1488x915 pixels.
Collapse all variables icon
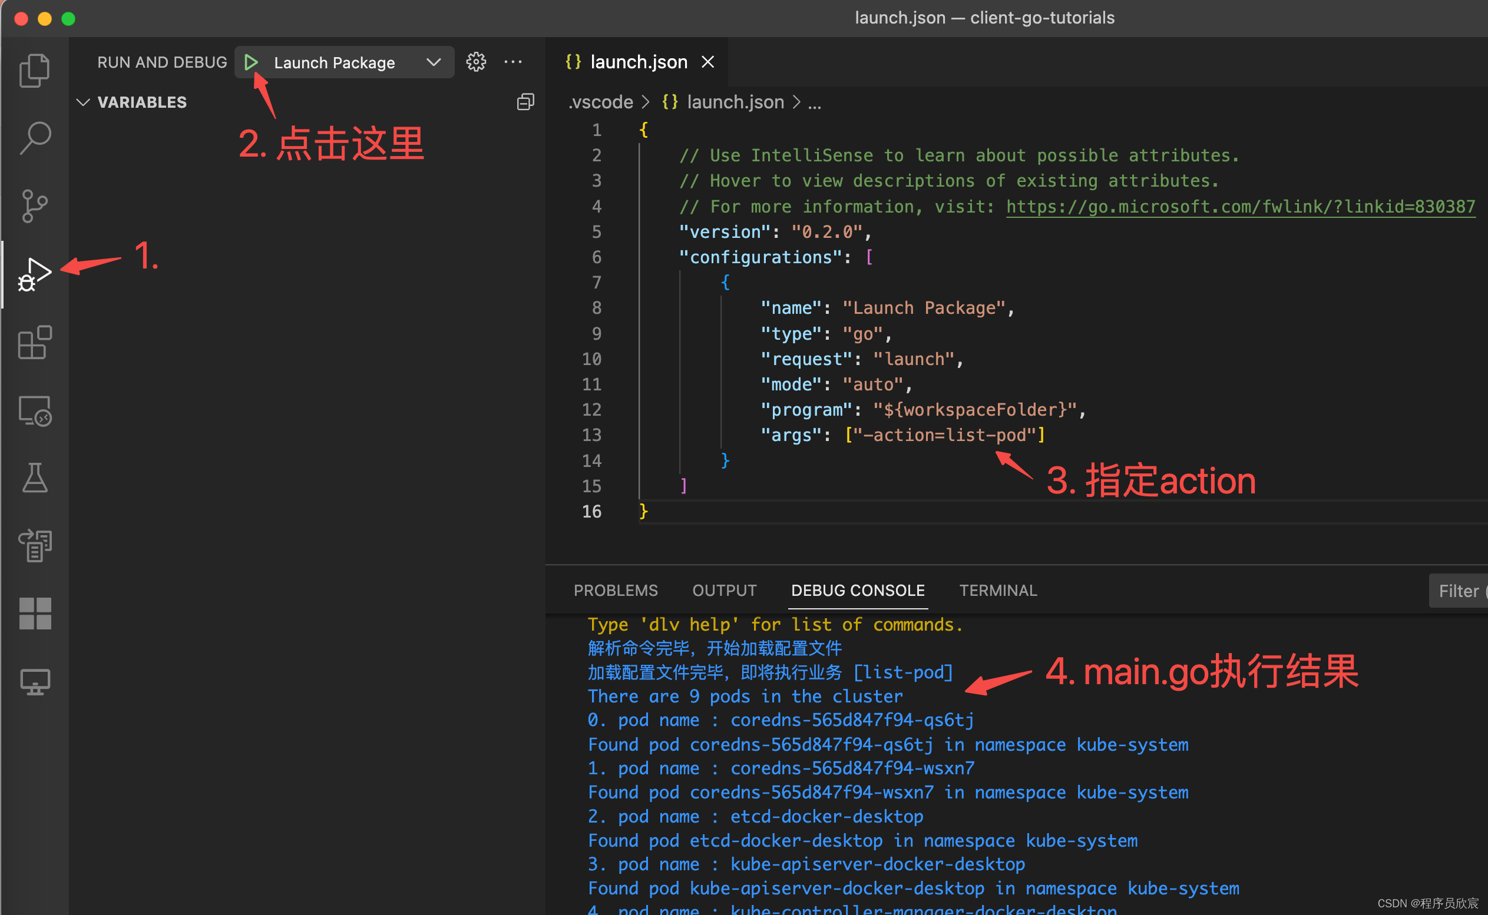pos(525,102)
